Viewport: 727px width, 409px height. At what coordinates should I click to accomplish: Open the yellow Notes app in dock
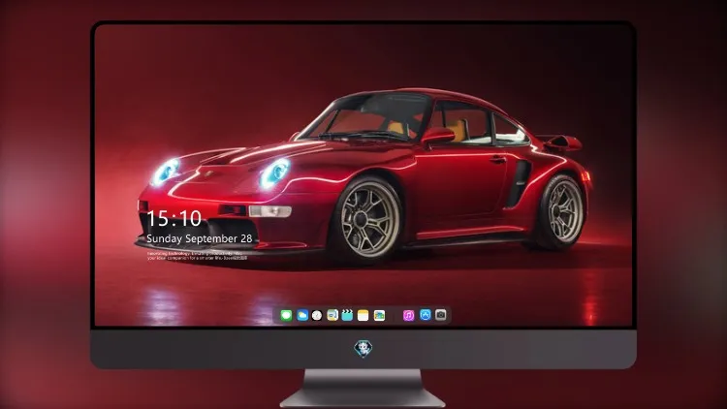coord(363,315)
